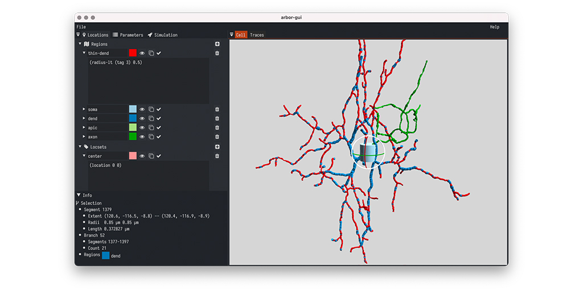
Task: Toggle visibility of center locset
Action: tap(142, 156)
